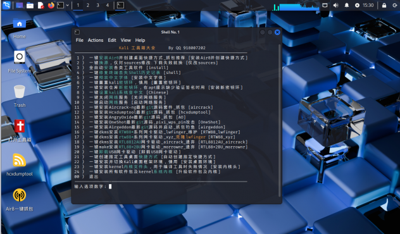Expand the terminal launcher dropdown arrow
This screenshot has width=400, height=234.
coord(67,5)
